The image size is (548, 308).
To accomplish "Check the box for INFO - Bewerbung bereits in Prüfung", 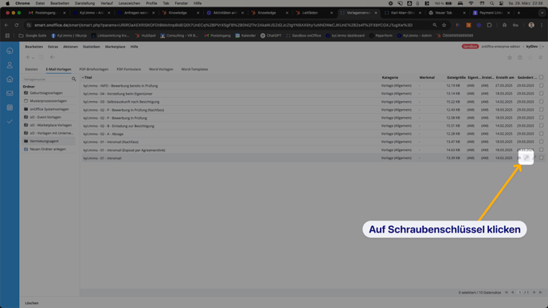I will click(x=542, y=86).
